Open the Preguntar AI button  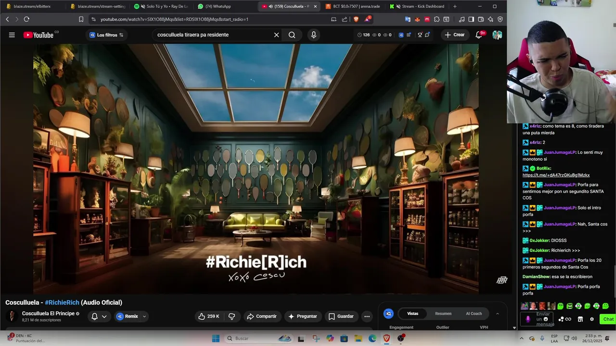click(x=302, y=316)
